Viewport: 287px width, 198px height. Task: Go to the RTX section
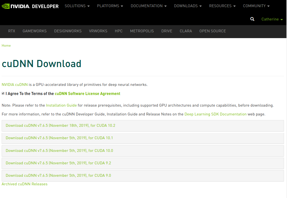point(12,31)
